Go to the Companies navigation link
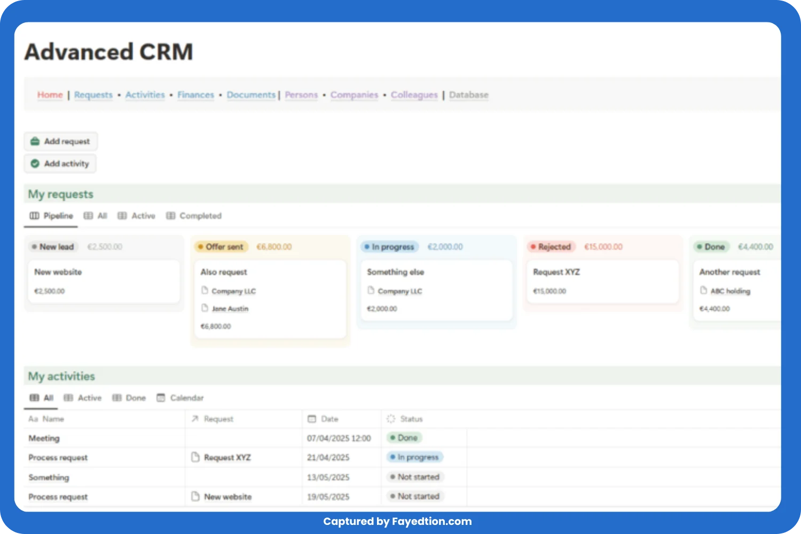This screenshot has height=534, width=801. click(x=354, y=95)
